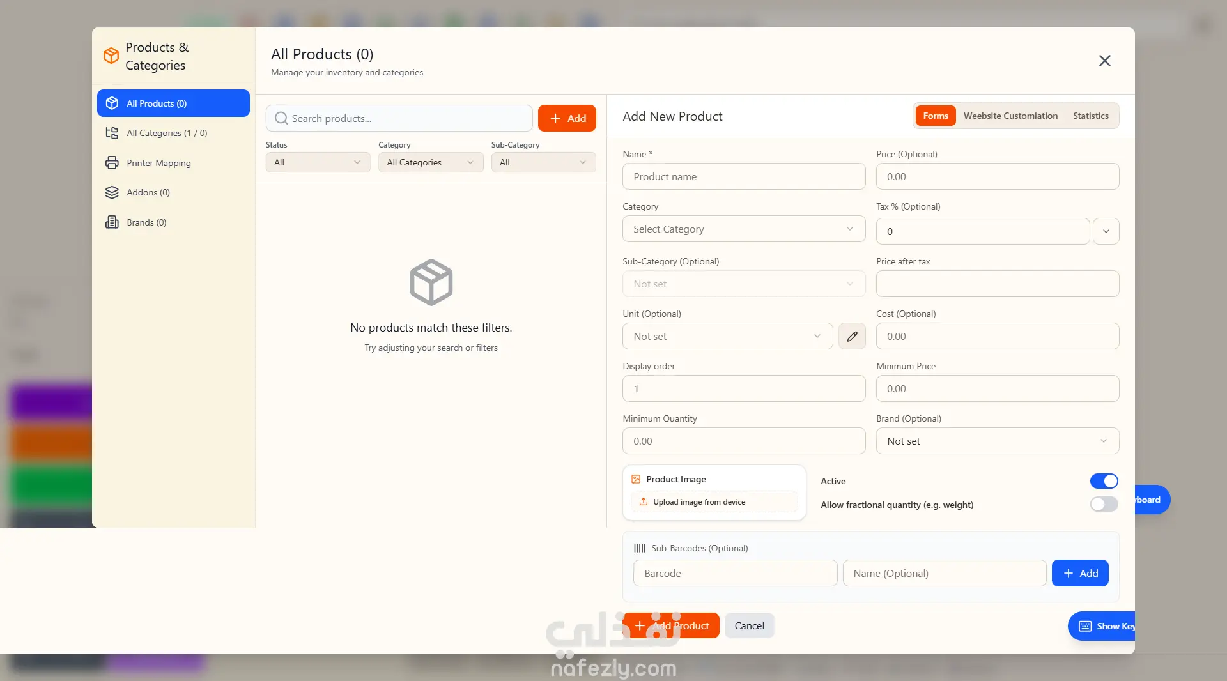
Task: Click the blue Add sub-barcode button
Action: click(1080, 573)
